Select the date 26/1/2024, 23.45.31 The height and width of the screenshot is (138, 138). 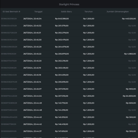coord(32,33)
